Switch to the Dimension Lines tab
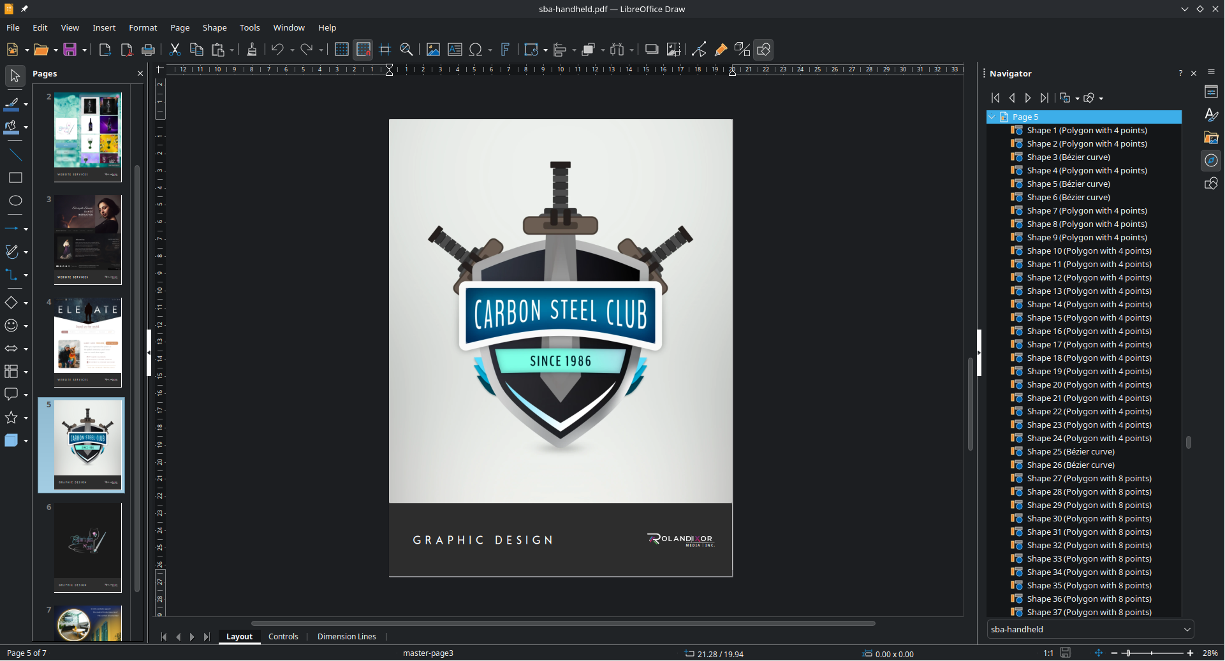The image size is (1225, 661). tap(346, 636)
